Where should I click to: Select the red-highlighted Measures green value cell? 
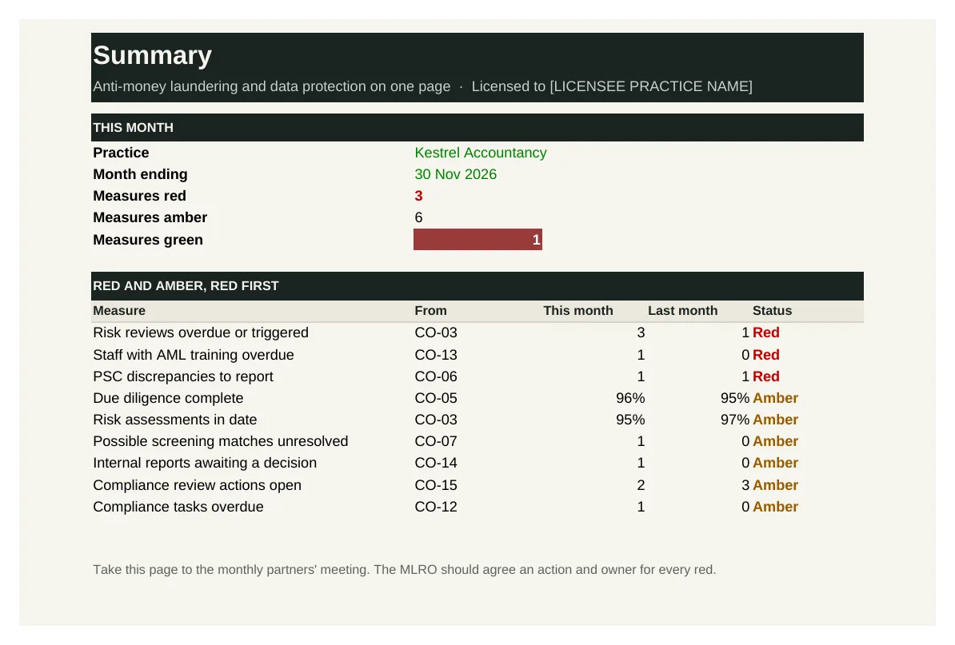pos(477,240)
